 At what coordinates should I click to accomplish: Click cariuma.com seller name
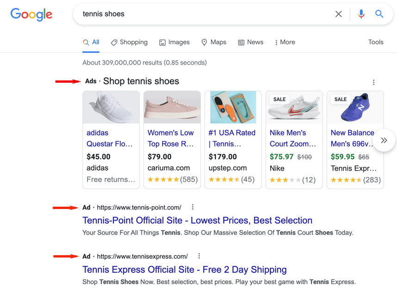pos(168,168)
